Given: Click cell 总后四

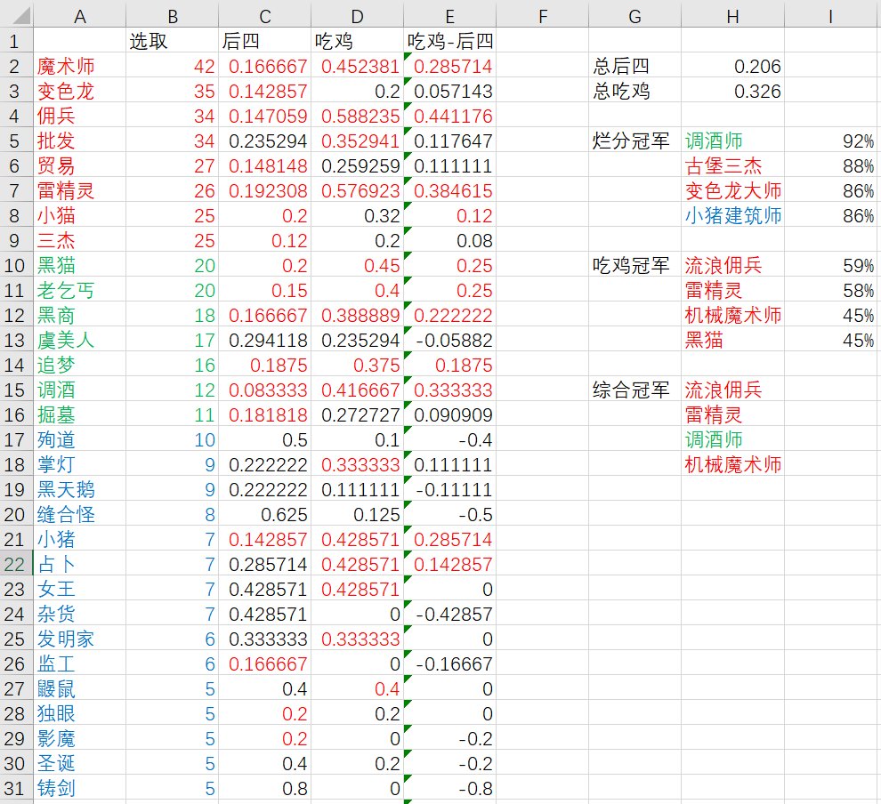Looking at the screenshot, I should [634, 66].
